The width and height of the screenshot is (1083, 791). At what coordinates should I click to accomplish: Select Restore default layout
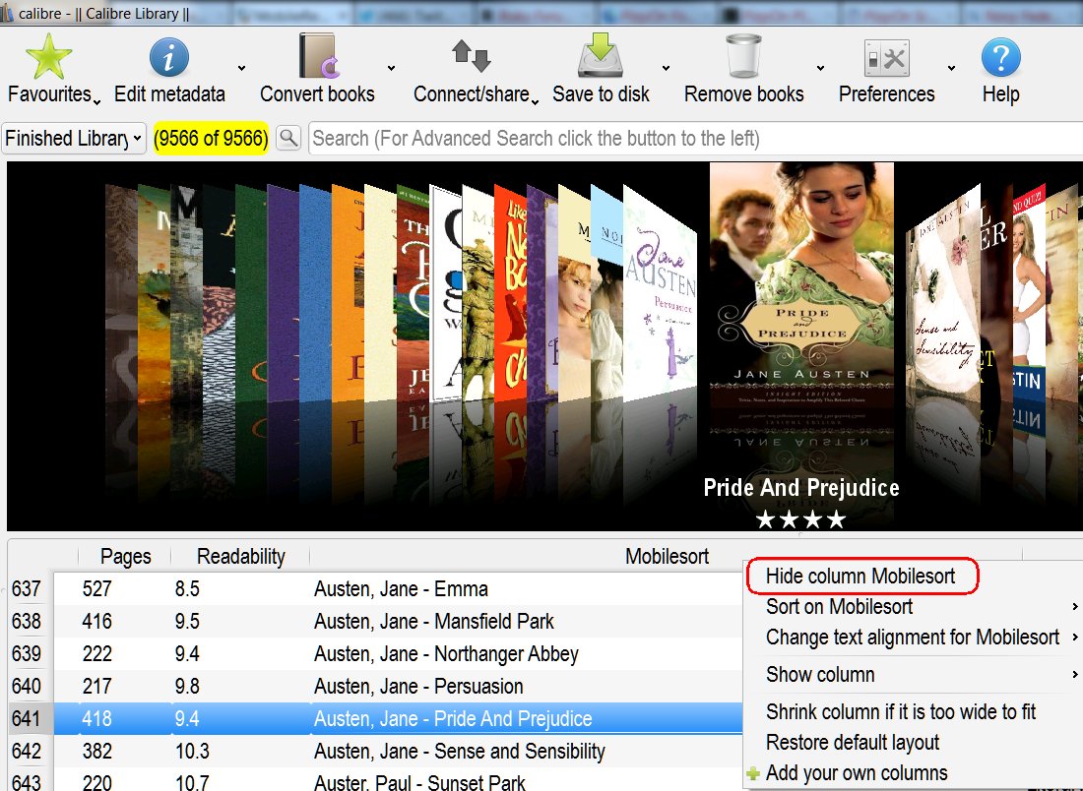tap(853, 743)
